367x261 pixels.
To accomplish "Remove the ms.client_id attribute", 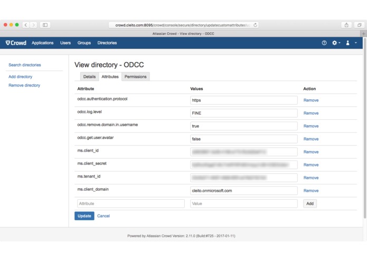I will 311,152.
